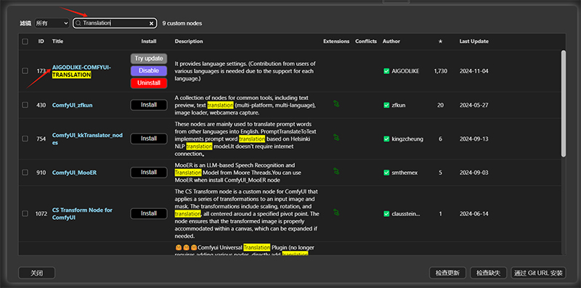The height and width of the screenshot is (288, 581).
Task: Toggle the select-all checkbox in table header
Action: click(x=25, y=41)
